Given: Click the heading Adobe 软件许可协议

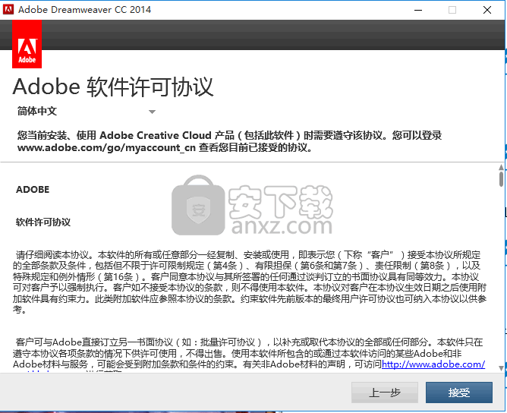Looking at the screenshot, I should pyautogui.click(x=113, y=87).
